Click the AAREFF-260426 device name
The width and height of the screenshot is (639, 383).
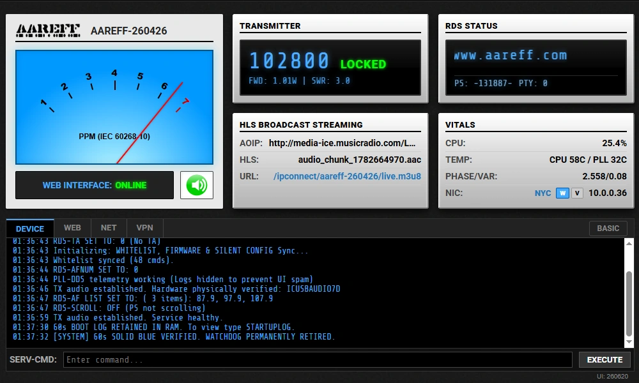coord(129,31)
